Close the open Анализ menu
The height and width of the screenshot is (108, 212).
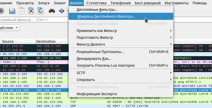pos(76,3)
